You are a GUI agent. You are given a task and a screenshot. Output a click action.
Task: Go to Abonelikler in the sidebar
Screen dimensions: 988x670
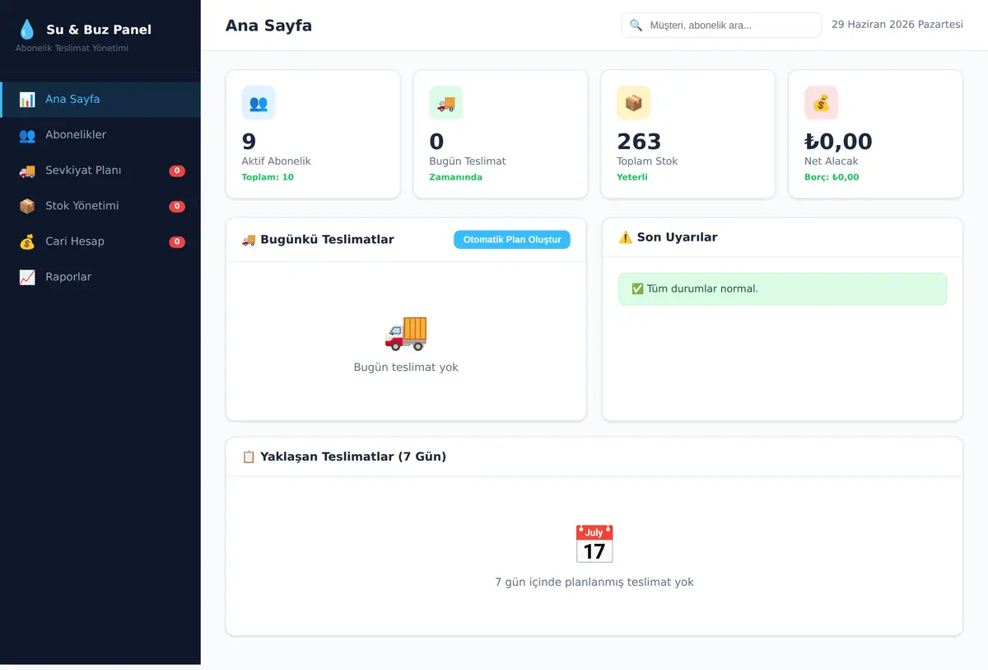[x=100, y=135]
